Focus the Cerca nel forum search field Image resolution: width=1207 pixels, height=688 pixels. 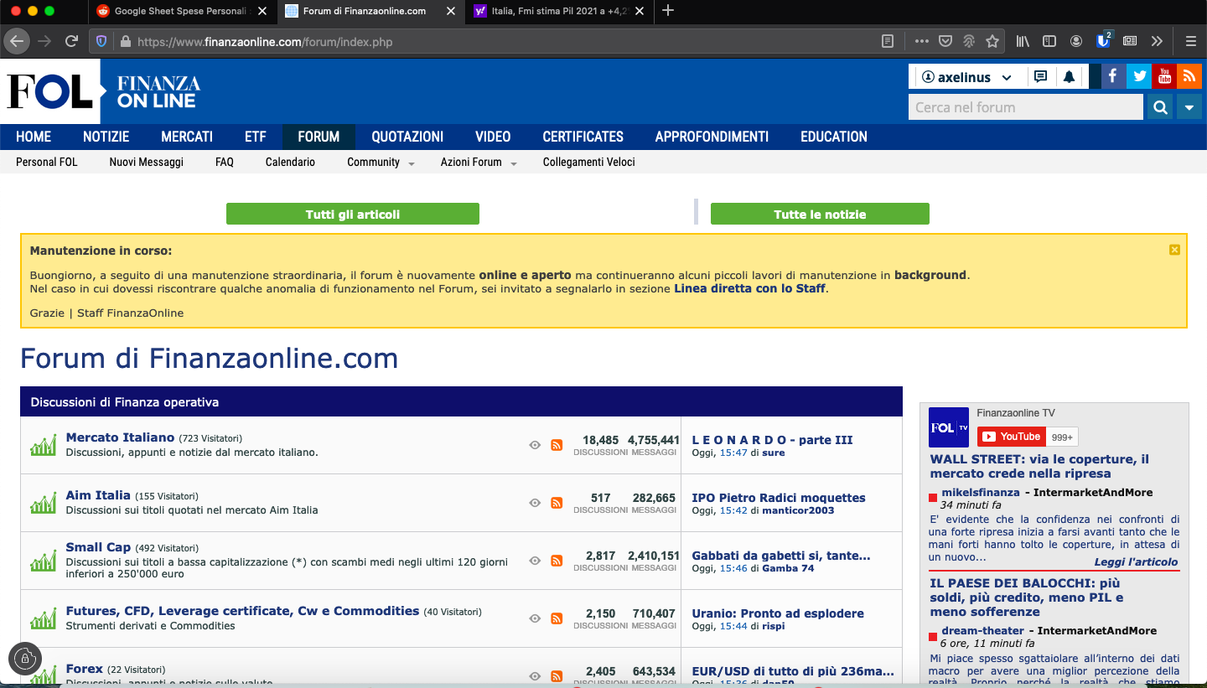1026,107
